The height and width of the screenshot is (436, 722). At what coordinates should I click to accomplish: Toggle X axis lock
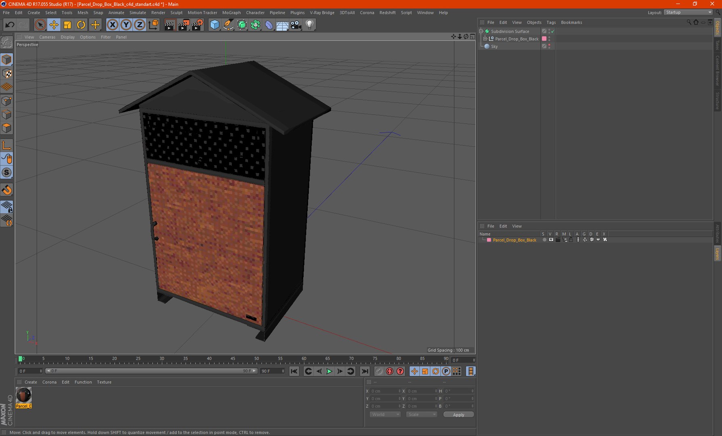coord(113,25)
